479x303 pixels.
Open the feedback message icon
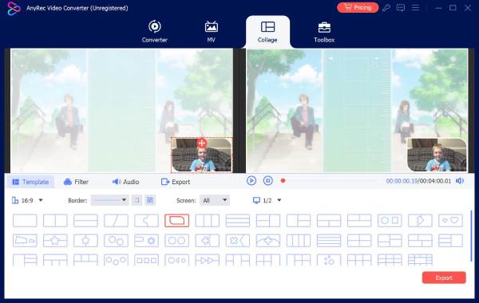[401, 8]
